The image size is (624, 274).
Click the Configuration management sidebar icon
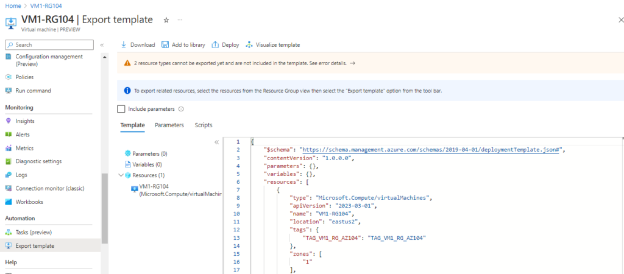point(9,57)
